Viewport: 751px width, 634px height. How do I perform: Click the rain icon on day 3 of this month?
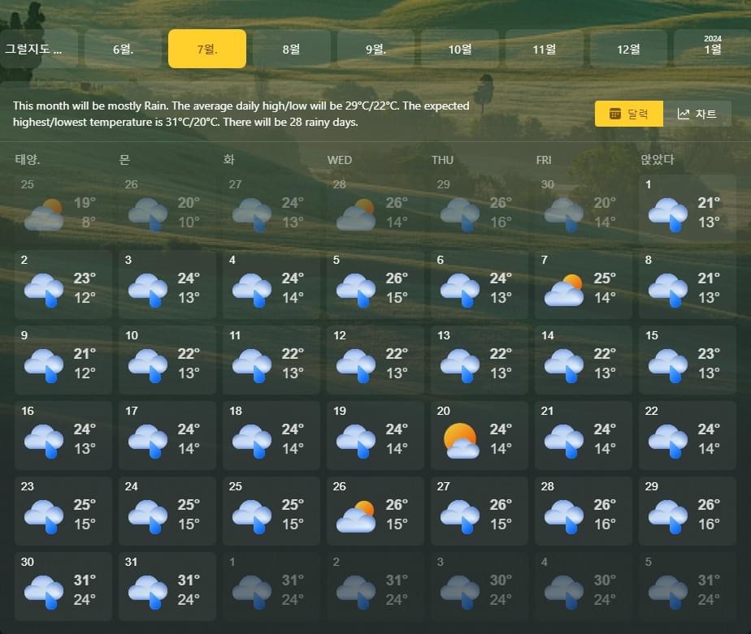[148, 290]
